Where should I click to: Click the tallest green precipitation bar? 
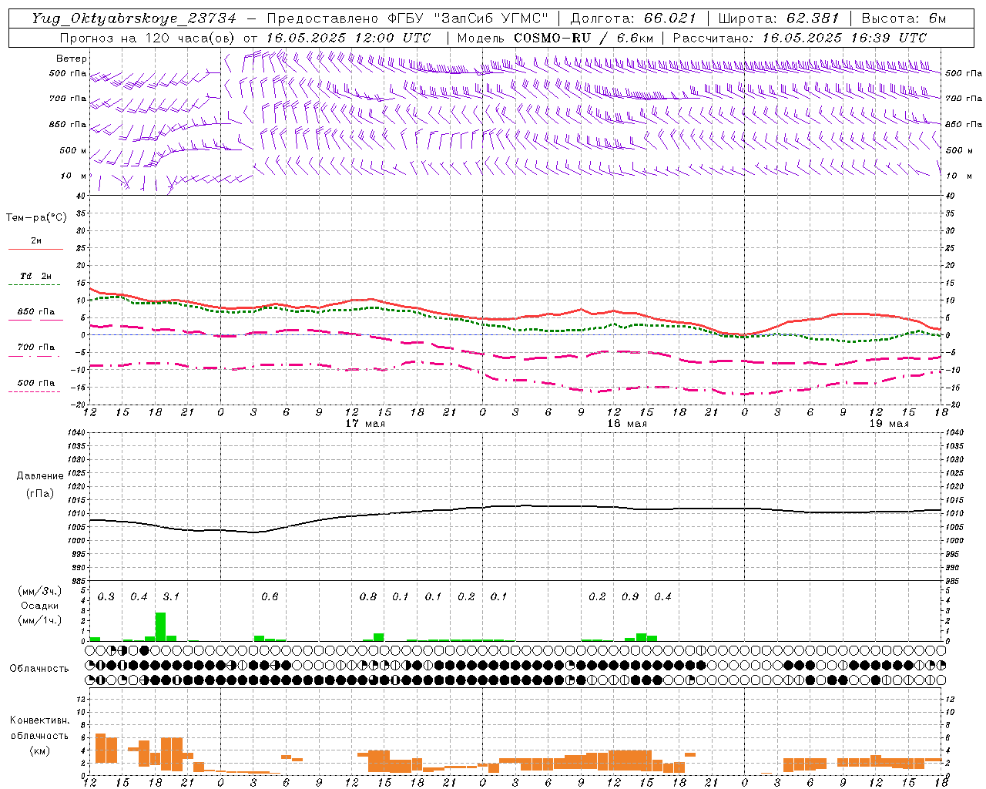tap(160, 626)
